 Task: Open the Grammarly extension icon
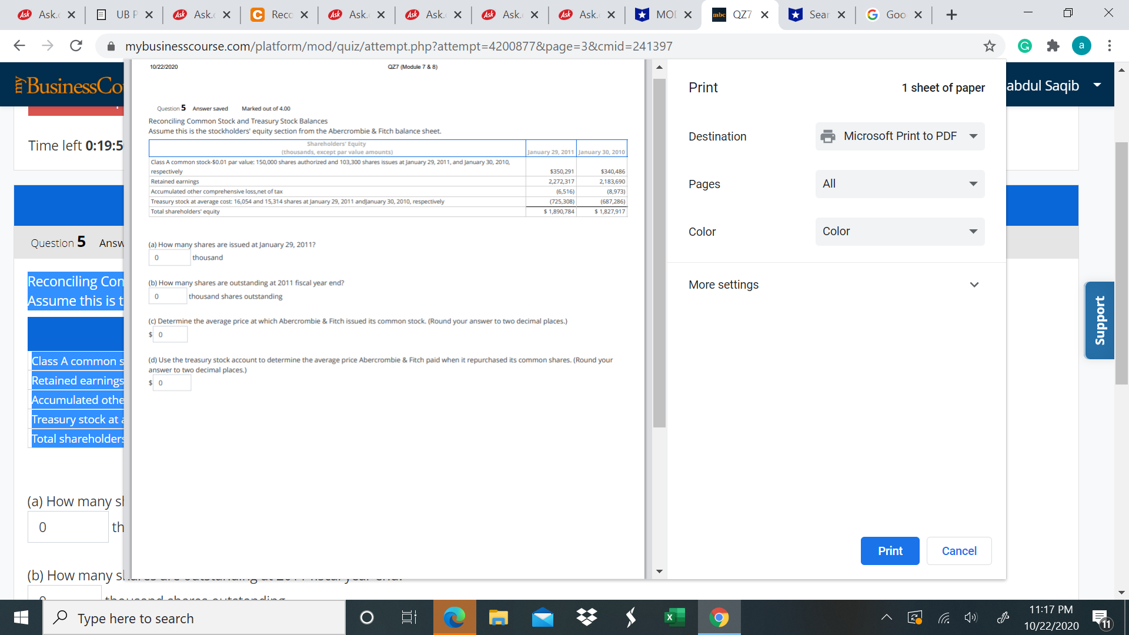point(1025,46)
